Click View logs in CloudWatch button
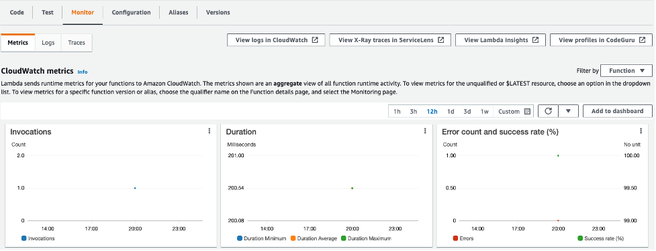The height and width of the screenshot is (251, 656). [276, 40]
